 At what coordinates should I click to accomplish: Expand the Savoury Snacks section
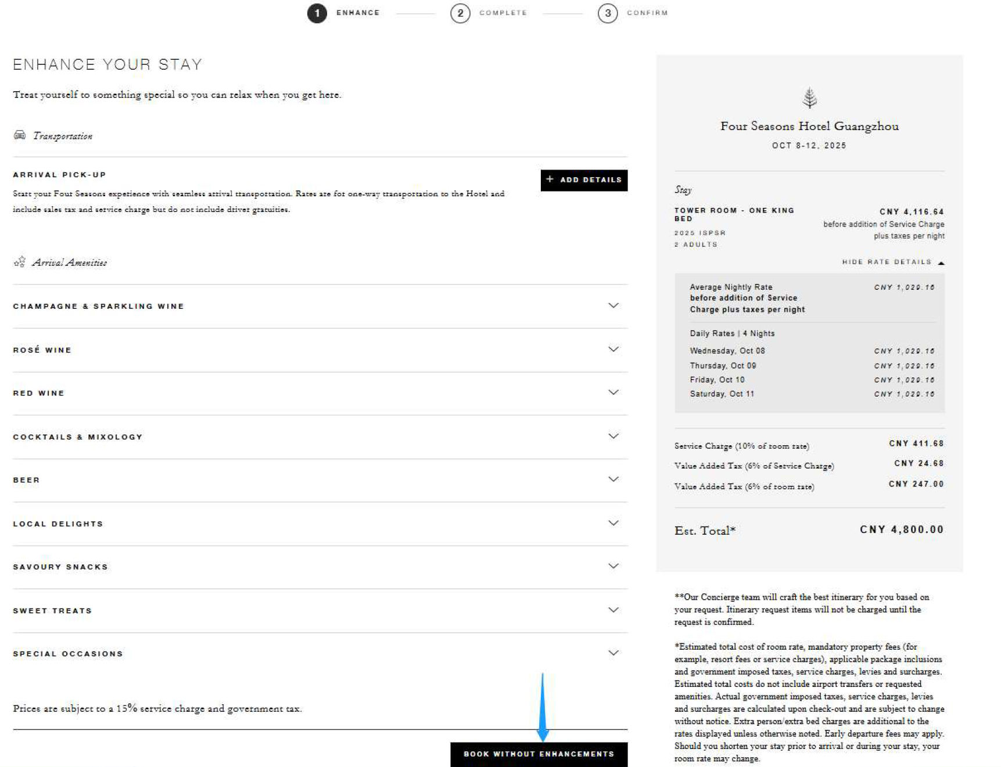click(x=320, y=567)
